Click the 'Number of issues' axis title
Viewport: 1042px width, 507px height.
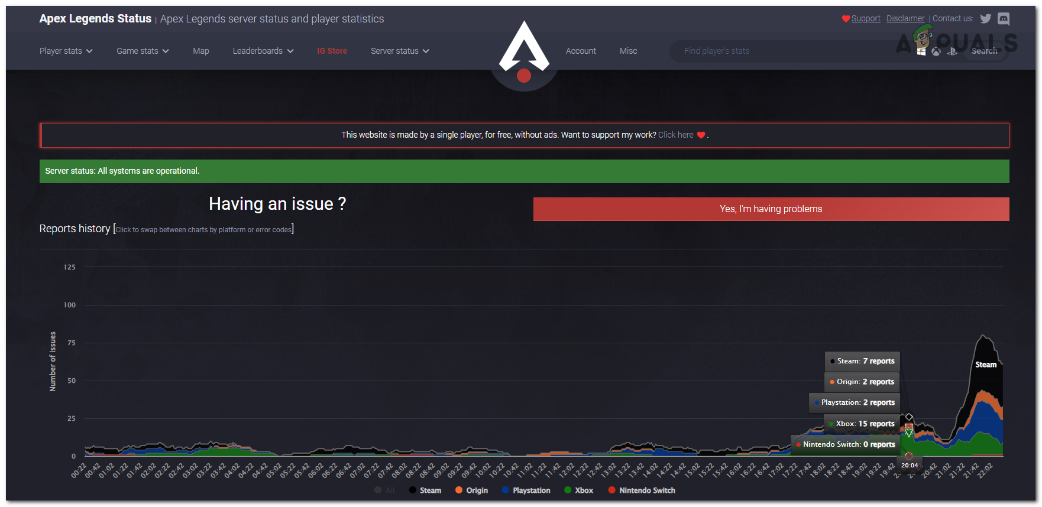pyautogui.click(x=53, y=362)
